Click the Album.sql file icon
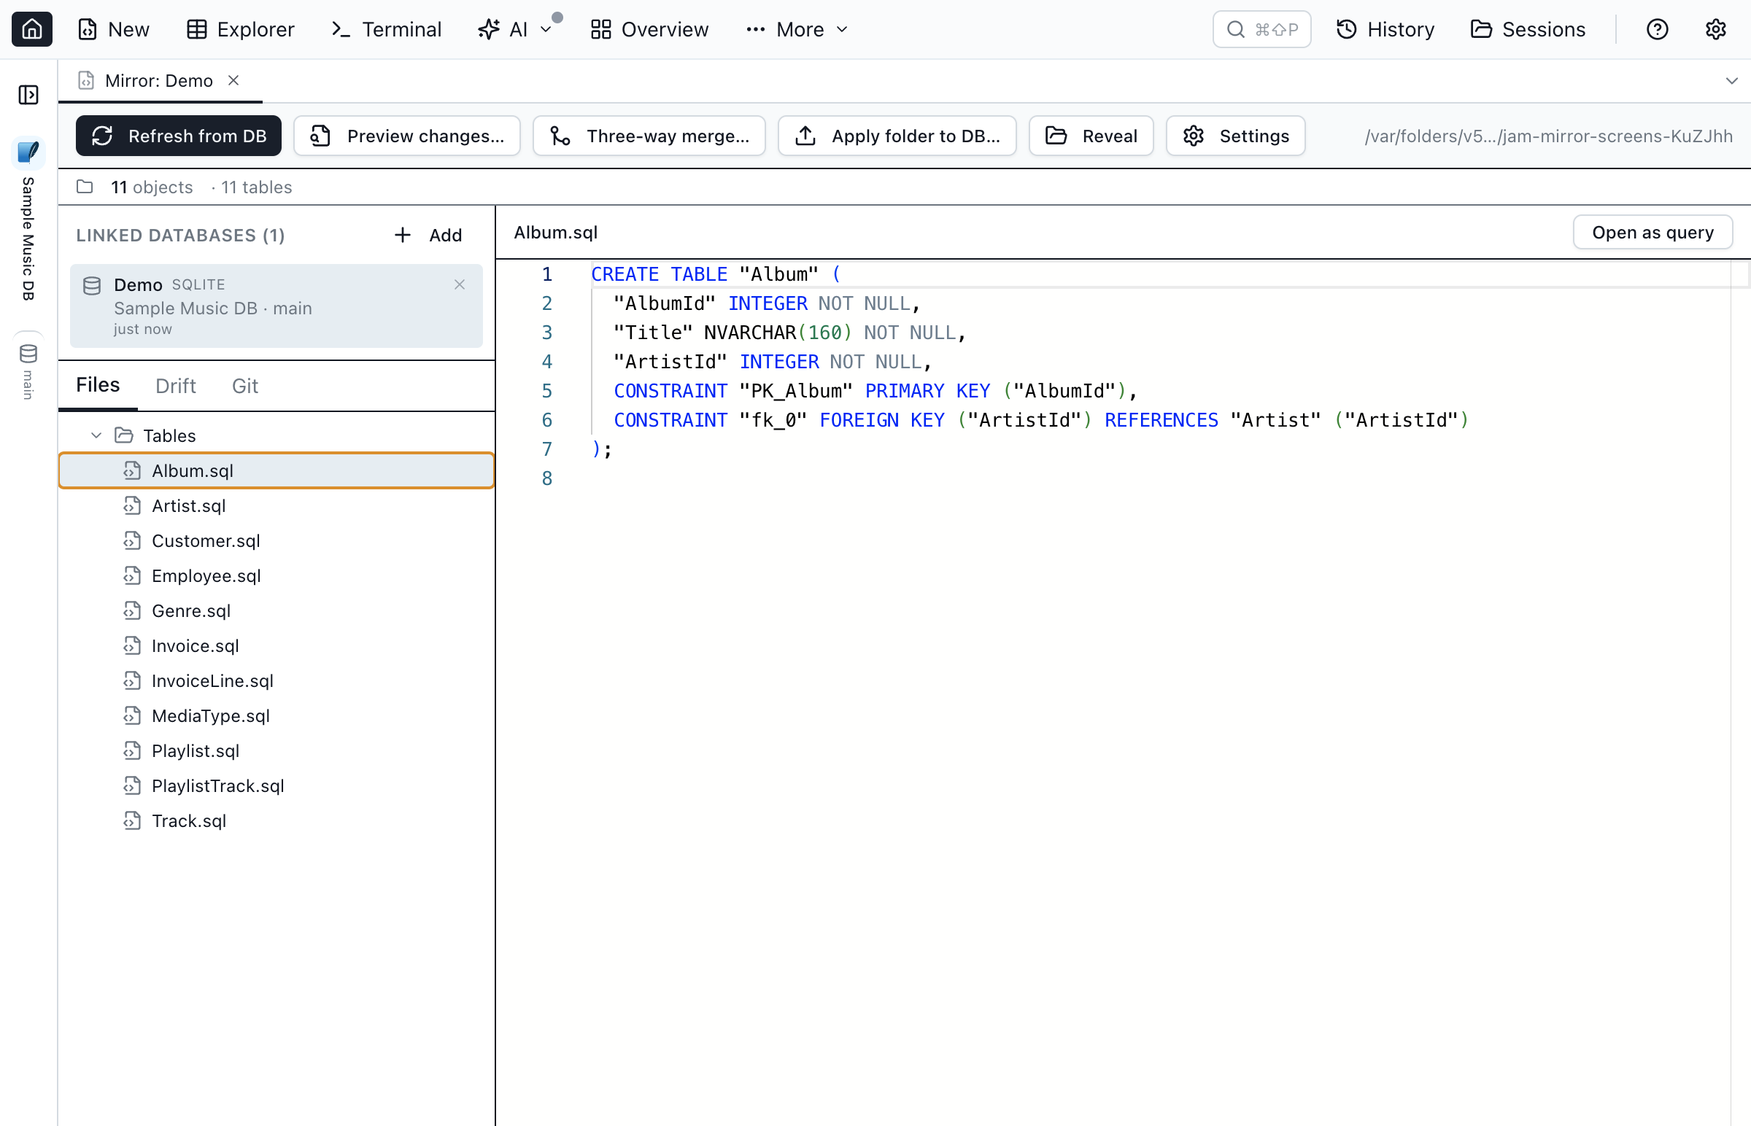The height and width of the screenshot is (1126, 1751). tap(132, 471)
